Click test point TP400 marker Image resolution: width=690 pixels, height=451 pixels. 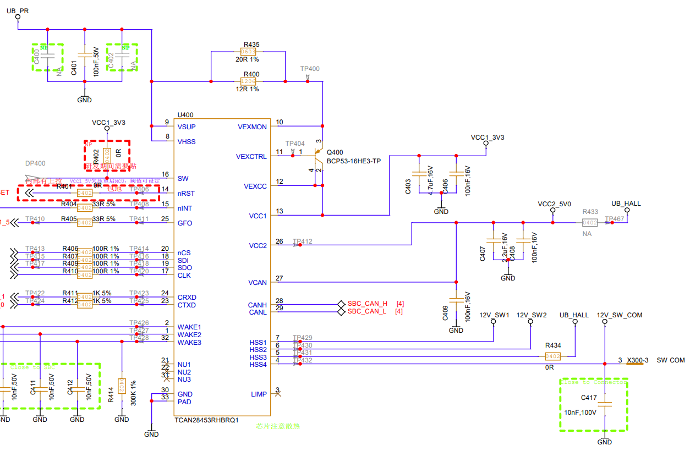point(308,81)
